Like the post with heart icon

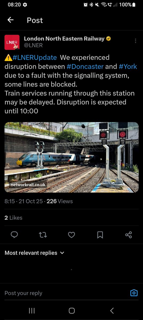(x=71, y=235)
